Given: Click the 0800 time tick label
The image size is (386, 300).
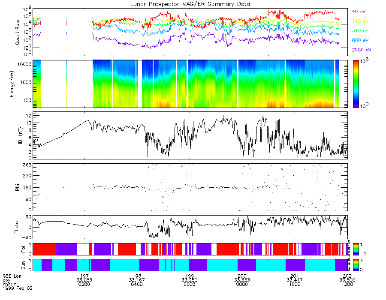Looking at the screenshot, I should 242,284.
